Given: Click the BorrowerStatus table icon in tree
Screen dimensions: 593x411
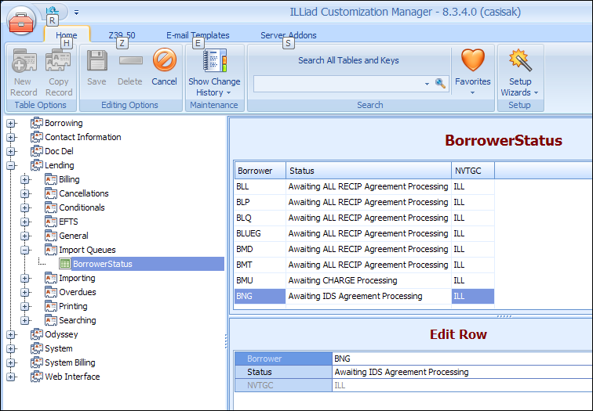Looking at the screenshot, I should click(x=65, y=264).
